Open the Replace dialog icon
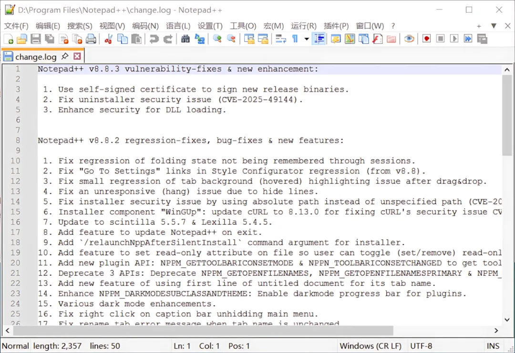 [x=199, y=39]
